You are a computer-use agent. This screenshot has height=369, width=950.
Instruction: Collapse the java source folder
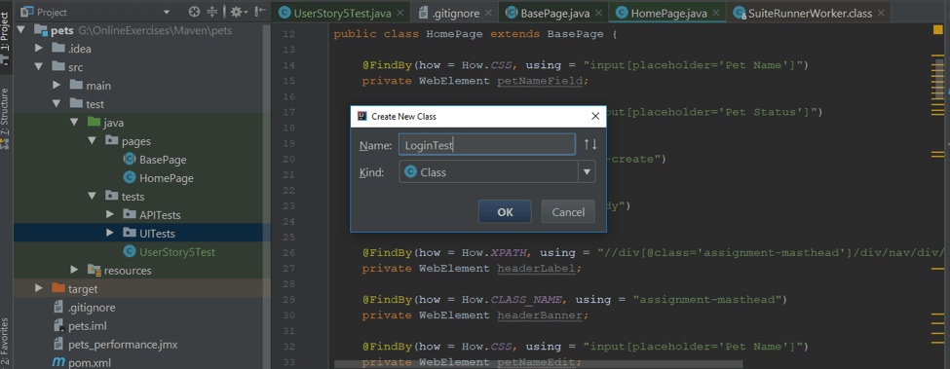coord(74,123)
